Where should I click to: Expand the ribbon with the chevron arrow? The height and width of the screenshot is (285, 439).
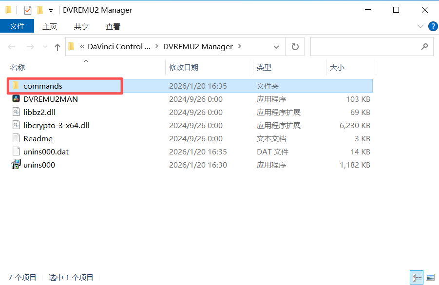click(420, 26)
